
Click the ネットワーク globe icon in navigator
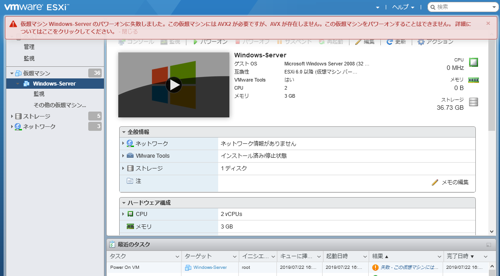pos(18,127)
